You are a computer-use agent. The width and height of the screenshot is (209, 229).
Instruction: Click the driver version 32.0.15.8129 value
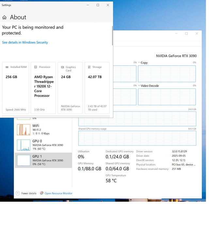pos(179,152)
